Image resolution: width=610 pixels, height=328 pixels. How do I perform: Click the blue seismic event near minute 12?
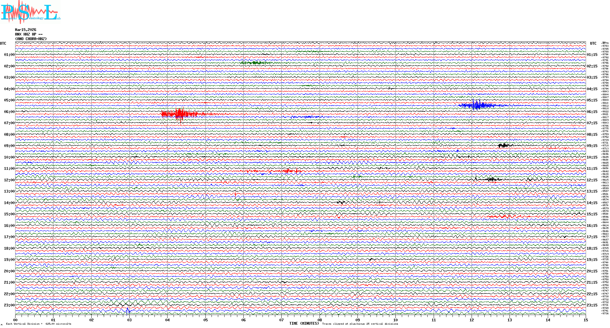(x=478, y=105)
